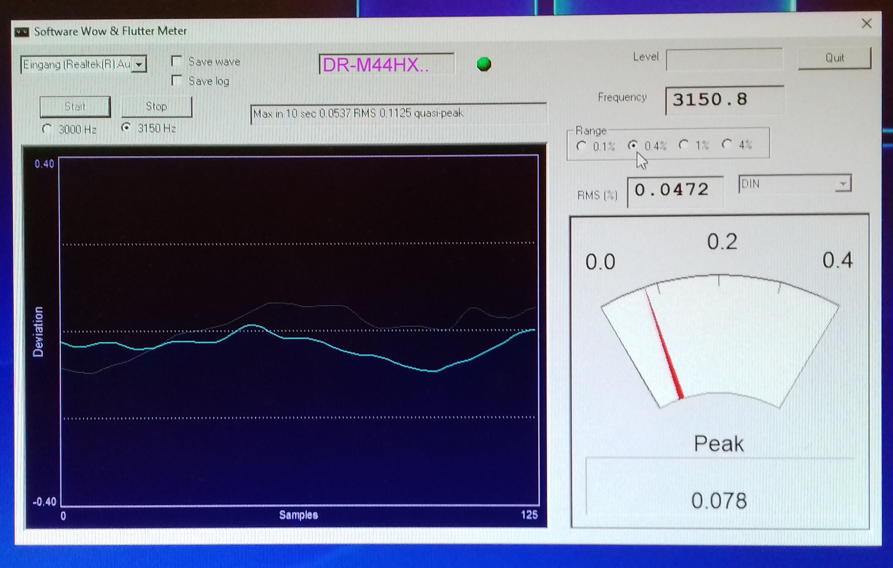The height and width of the screenshot is (568, 893).
Task: Click the Frequency value readout box
Action: pos(724,100)
